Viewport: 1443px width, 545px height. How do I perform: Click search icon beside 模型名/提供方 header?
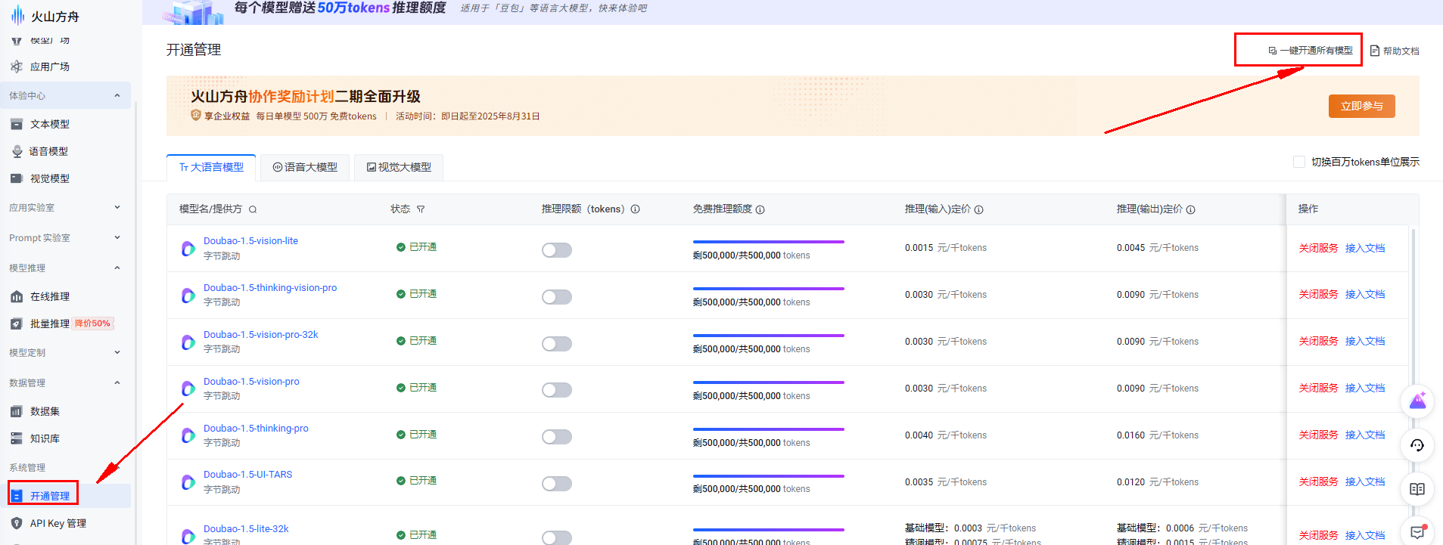pos(253,209)
